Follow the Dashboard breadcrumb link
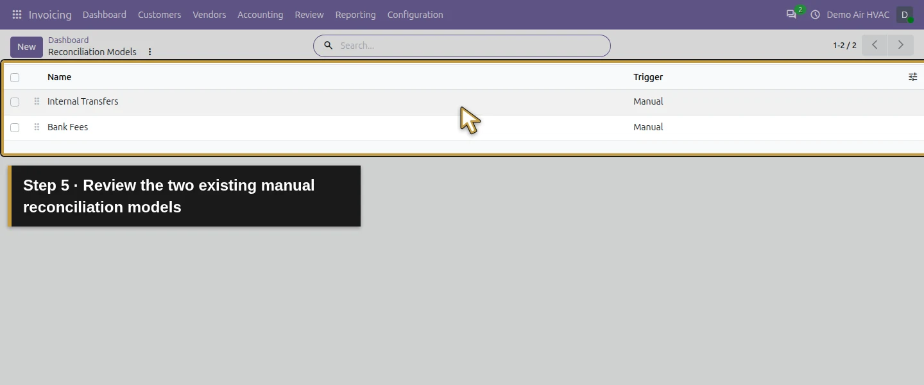Screen dimensions: 924x385 [x=68, y=40]
